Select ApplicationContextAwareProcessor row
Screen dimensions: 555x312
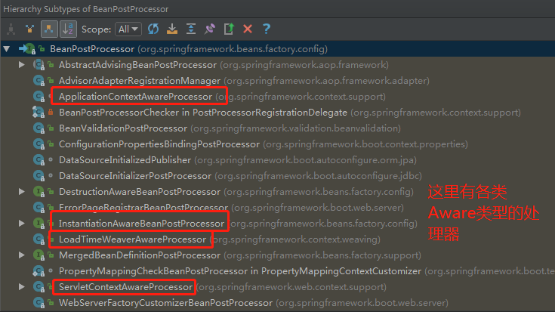pos(278,97)
